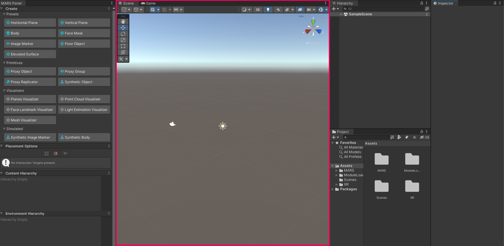Add a Synthetic Image Marker
The height and width of the screenshot is (246, 504).
click(x=30, y=137)
